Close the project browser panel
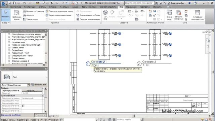The height and width of the screenshot is (121, 215). [46, 31]
